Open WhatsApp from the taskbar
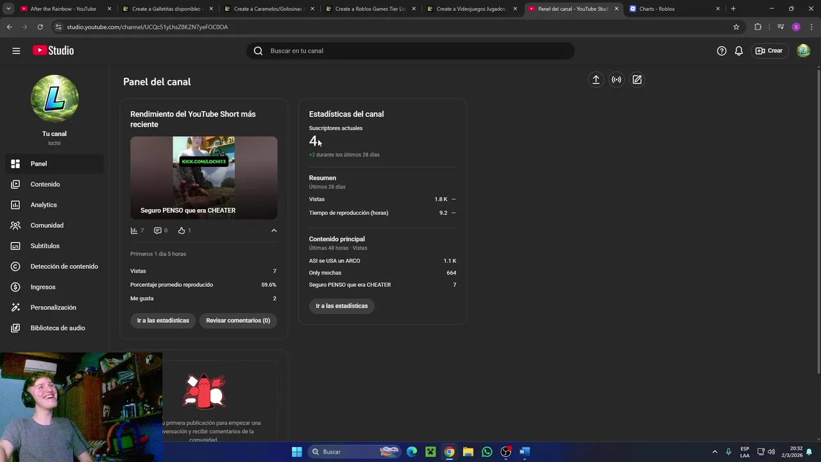The image size is (821, 462). tap(487, 452)
